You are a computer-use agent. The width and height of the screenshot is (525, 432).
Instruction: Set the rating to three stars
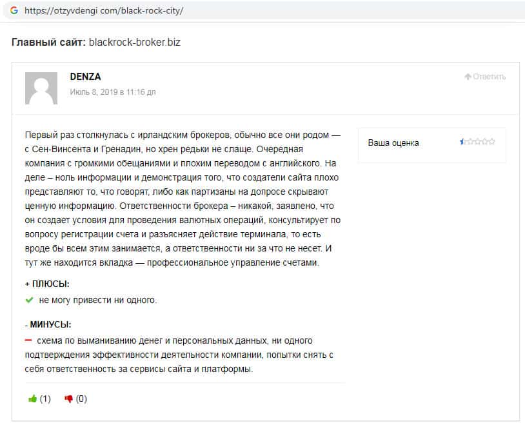click(x=478, y=142)
